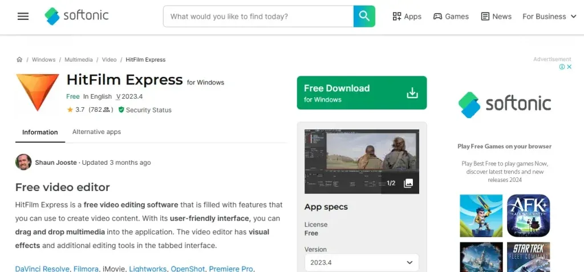
Task: Click Shaun Jooste author avatar
Action: (23, 163)
